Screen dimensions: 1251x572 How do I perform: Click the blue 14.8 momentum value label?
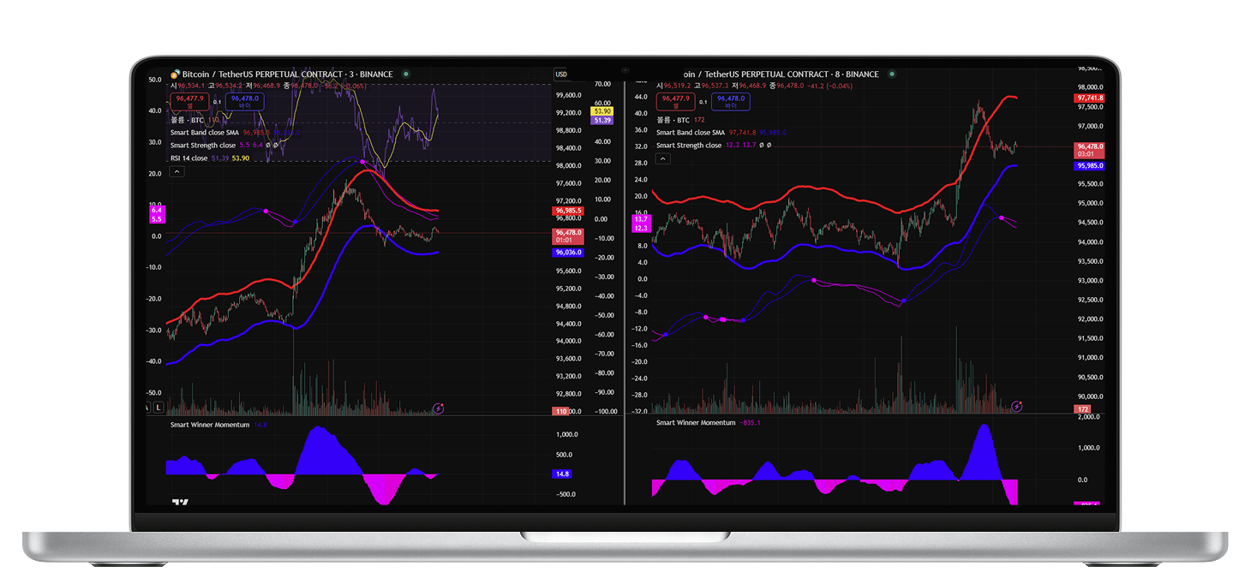point(563,474)
